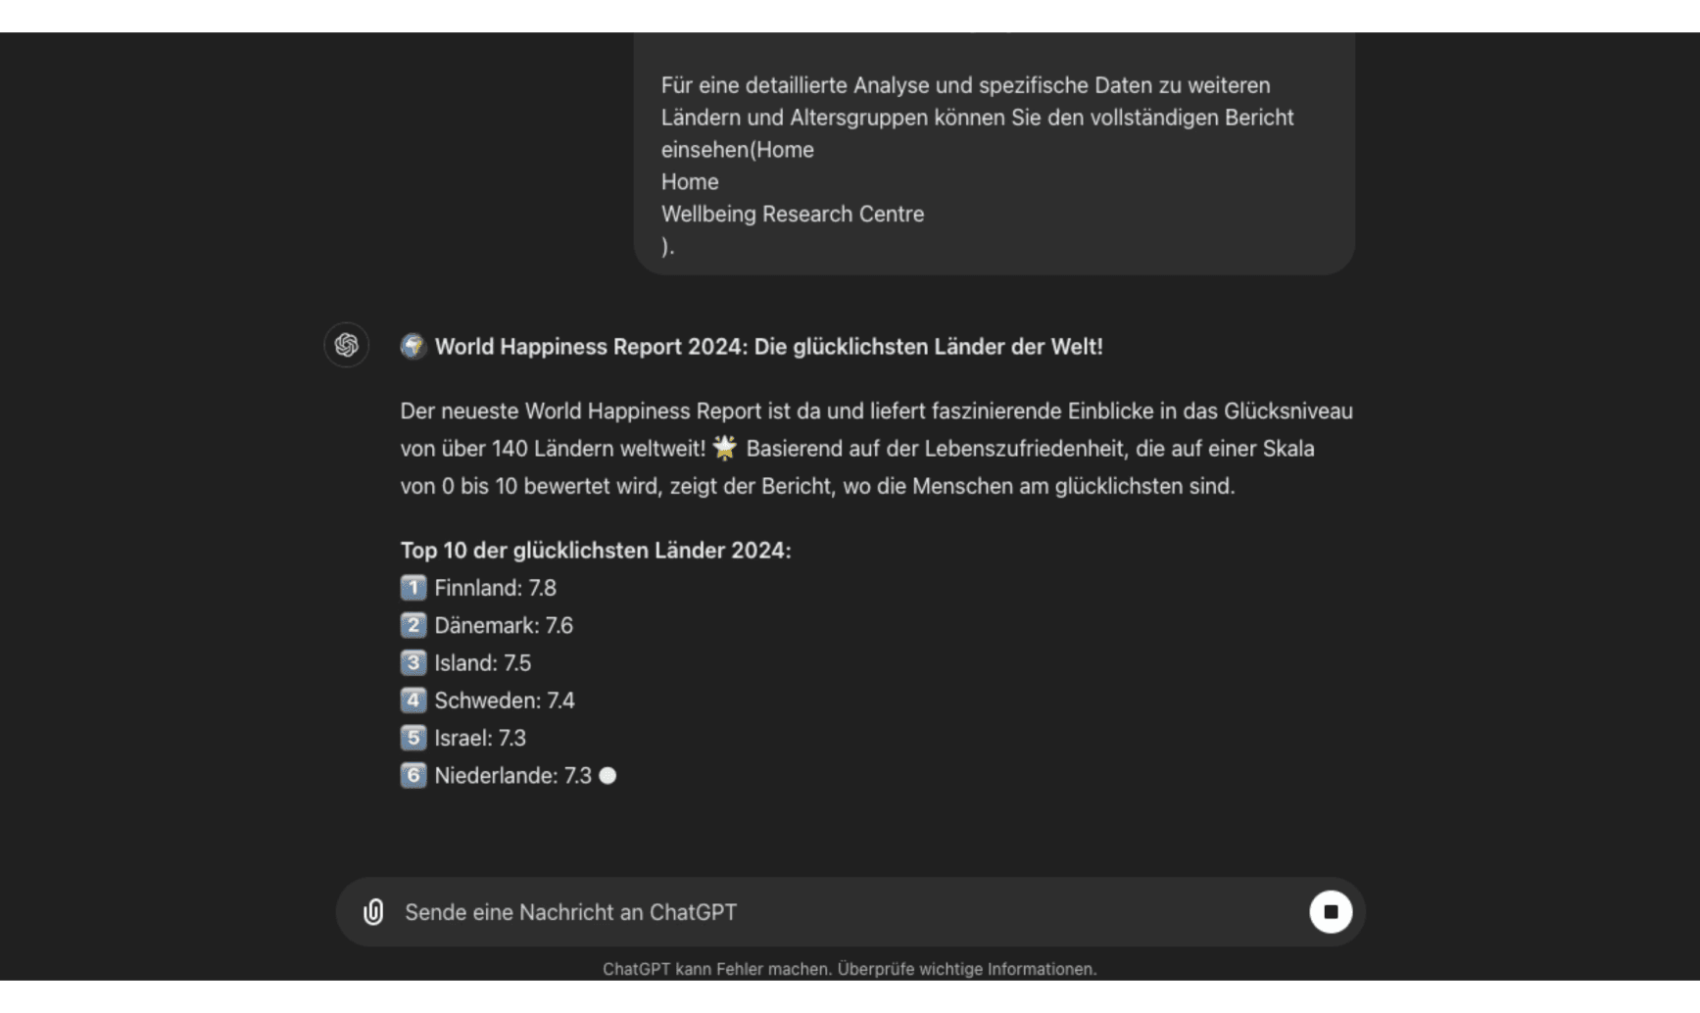Click the message input field "Sende eine Nachricht an ChatGPT"
The height and width of the screenshot is (1013, 1700).
click(850, 912)
